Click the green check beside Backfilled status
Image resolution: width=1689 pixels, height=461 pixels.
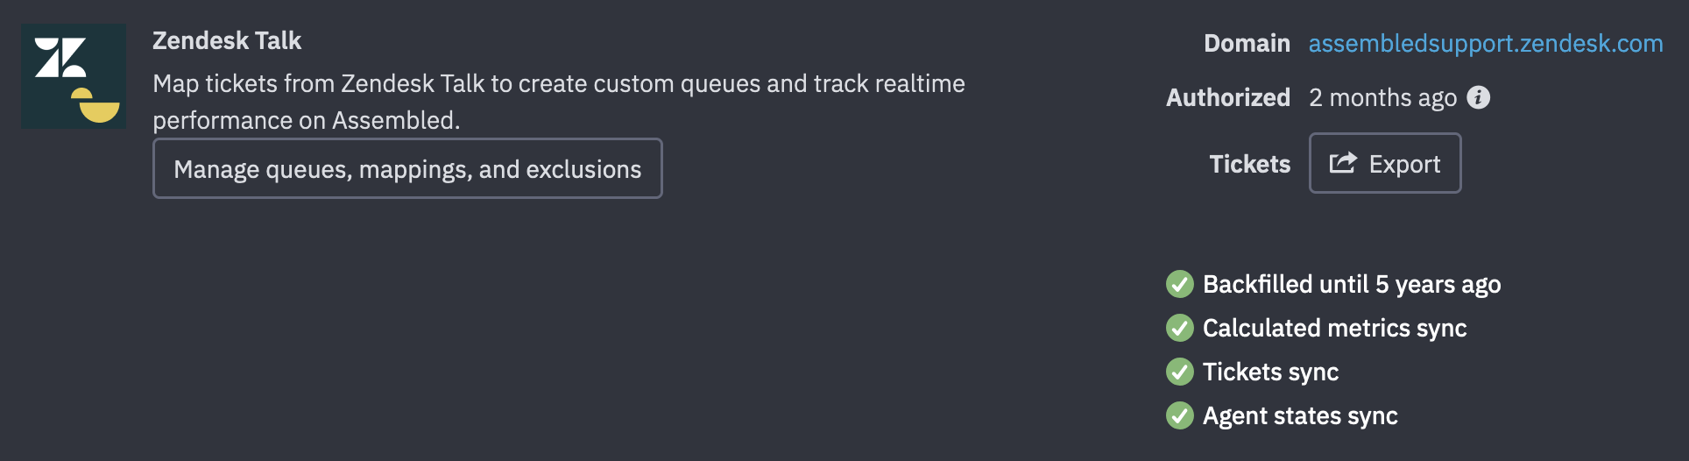1180,284
